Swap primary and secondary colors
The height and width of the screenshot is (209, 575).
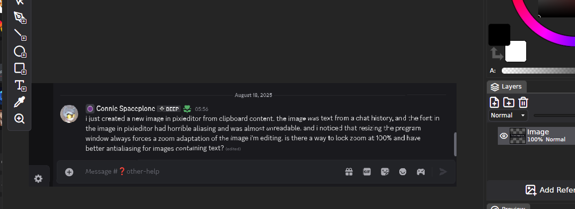(x=496, y=53)
